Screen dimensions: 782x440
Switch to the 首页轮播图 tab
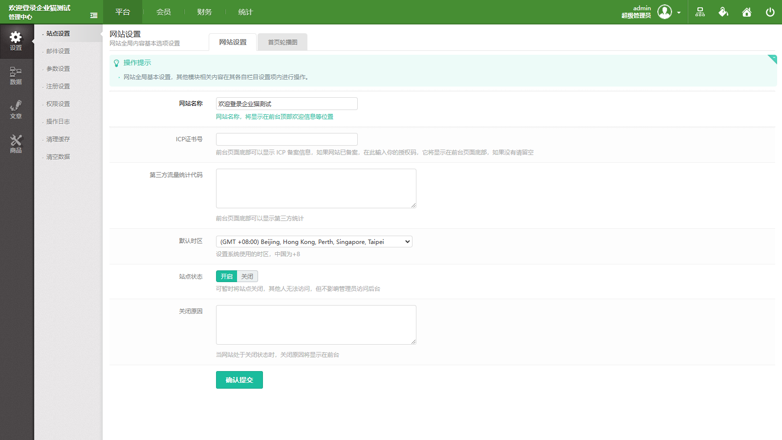(x=282, y=42)
